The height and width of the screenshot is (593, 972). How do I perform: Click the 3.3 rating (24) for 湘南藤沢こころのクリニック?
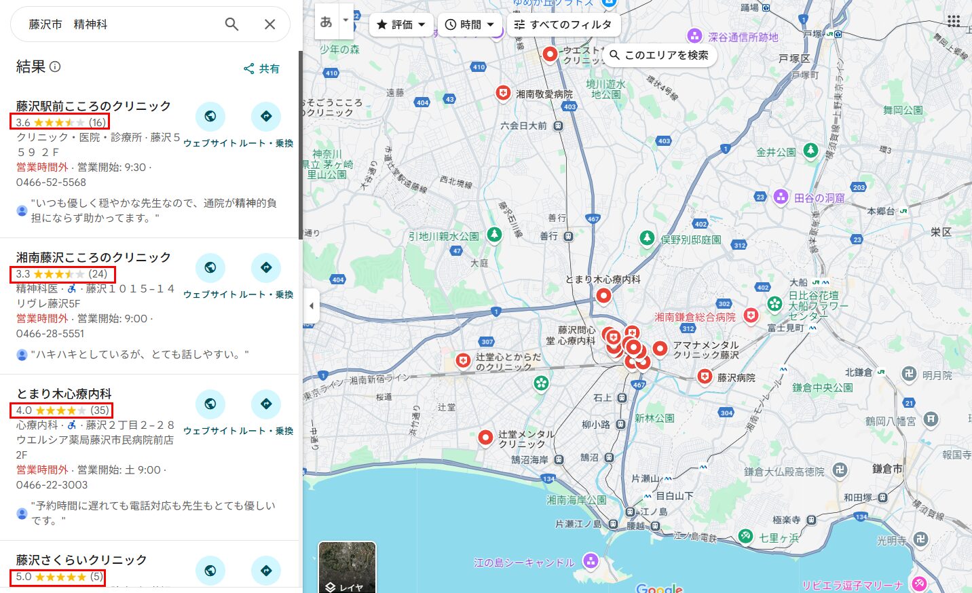click(62, 274)
